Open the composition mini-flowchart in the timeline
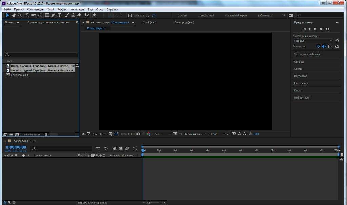This screenshot has height=205, width=347. [98, 149]
